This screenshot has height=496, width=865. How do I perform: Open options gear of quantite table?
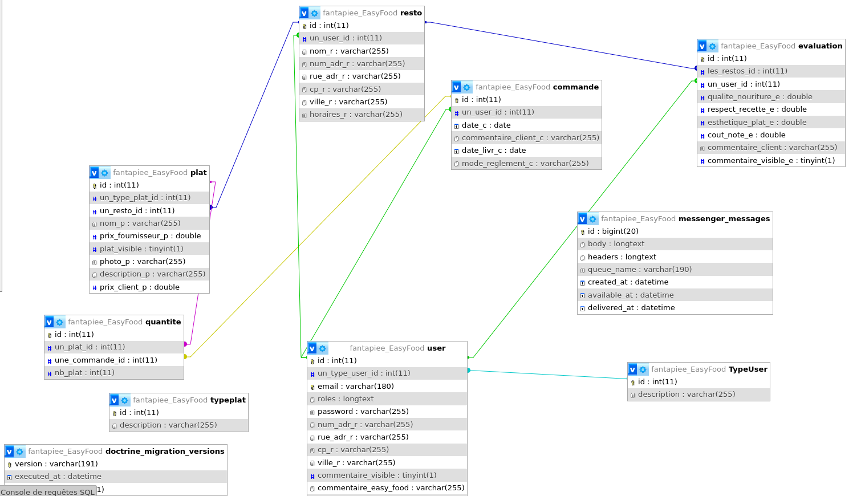coord(59,322)
